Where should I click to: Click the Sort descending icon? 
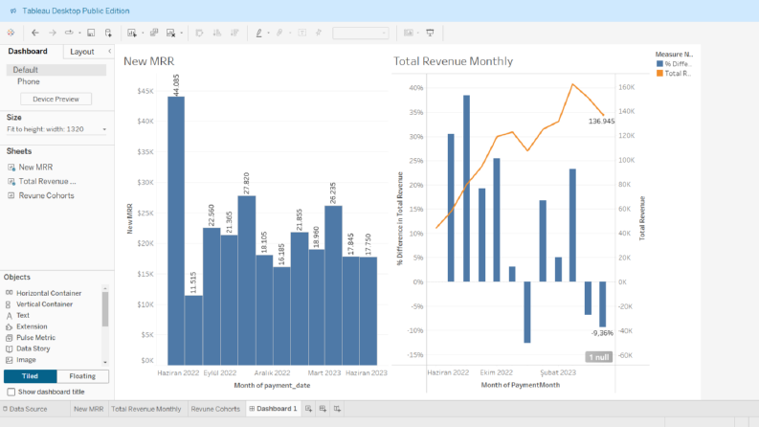coord(234,33)
